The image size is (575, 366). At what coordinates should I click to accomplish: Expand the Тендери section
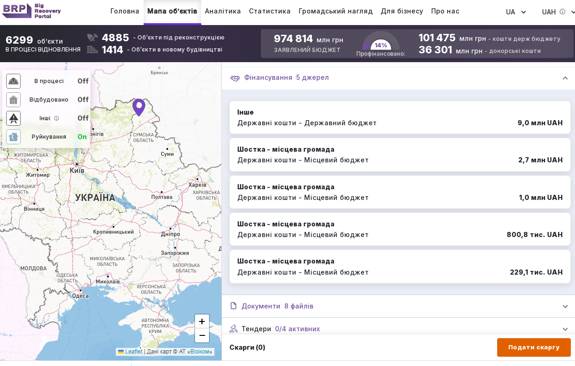point(565,329)
